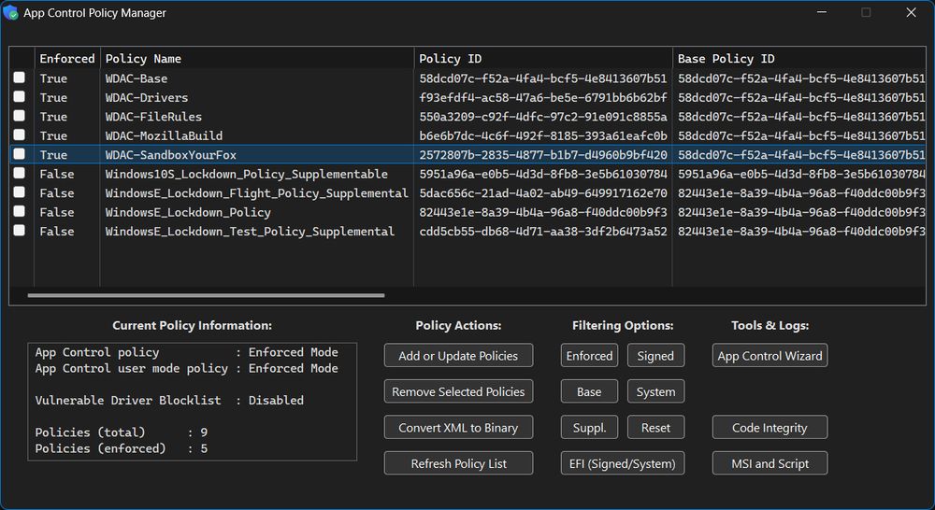Apply the Base filter
935x510 pixels.
pos(589,391)
